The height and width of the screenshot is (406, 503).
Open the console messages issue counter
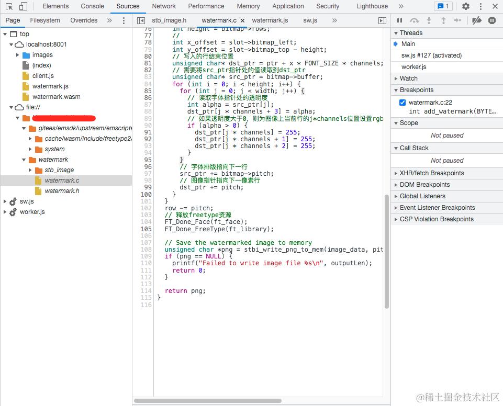click(x=443, y=6)
